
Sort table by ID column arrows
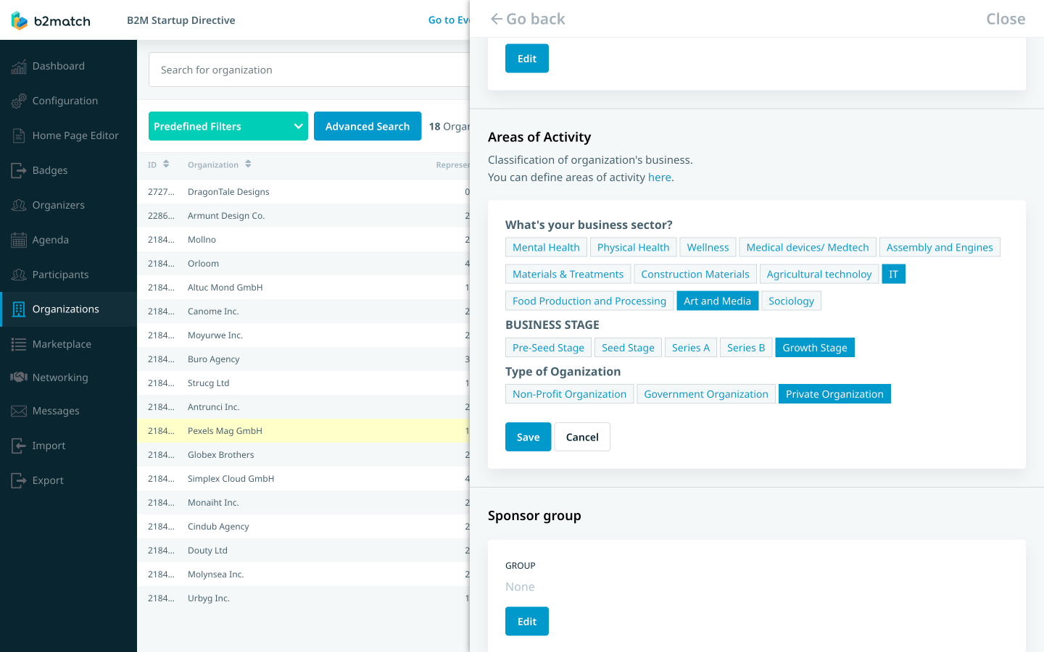coord(166,164)
